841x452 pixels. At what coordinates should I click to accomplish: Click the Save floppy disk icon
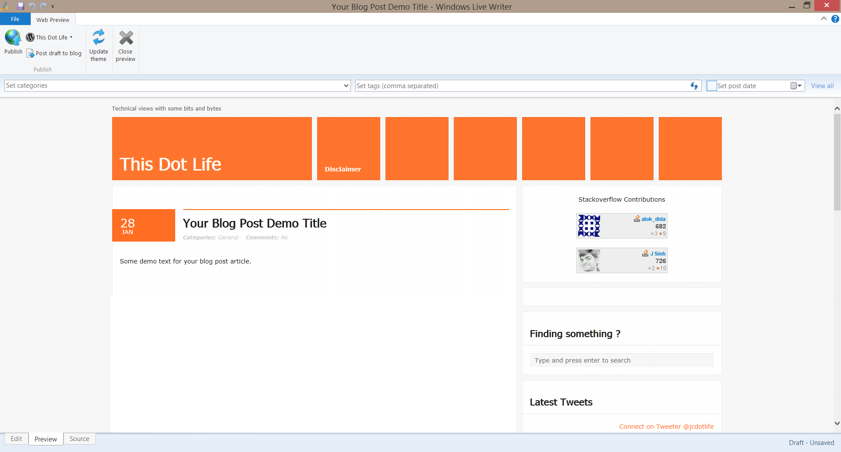20,6
